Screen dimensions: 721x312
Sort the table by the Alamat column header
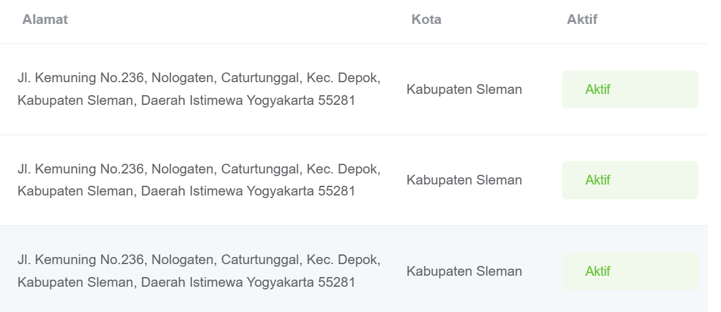pos(45,19)
